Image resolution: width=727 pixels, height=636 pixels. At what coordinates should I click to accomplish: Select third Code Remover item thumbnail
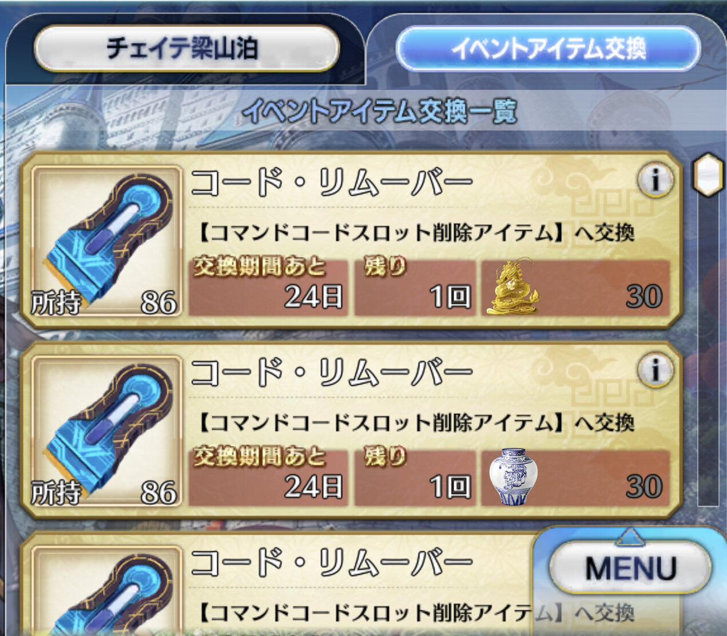click(x=106, y=590)
